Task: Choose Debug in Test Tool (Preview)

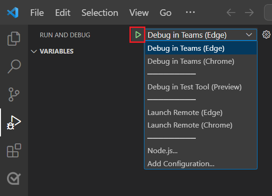Action: point(201,87)
